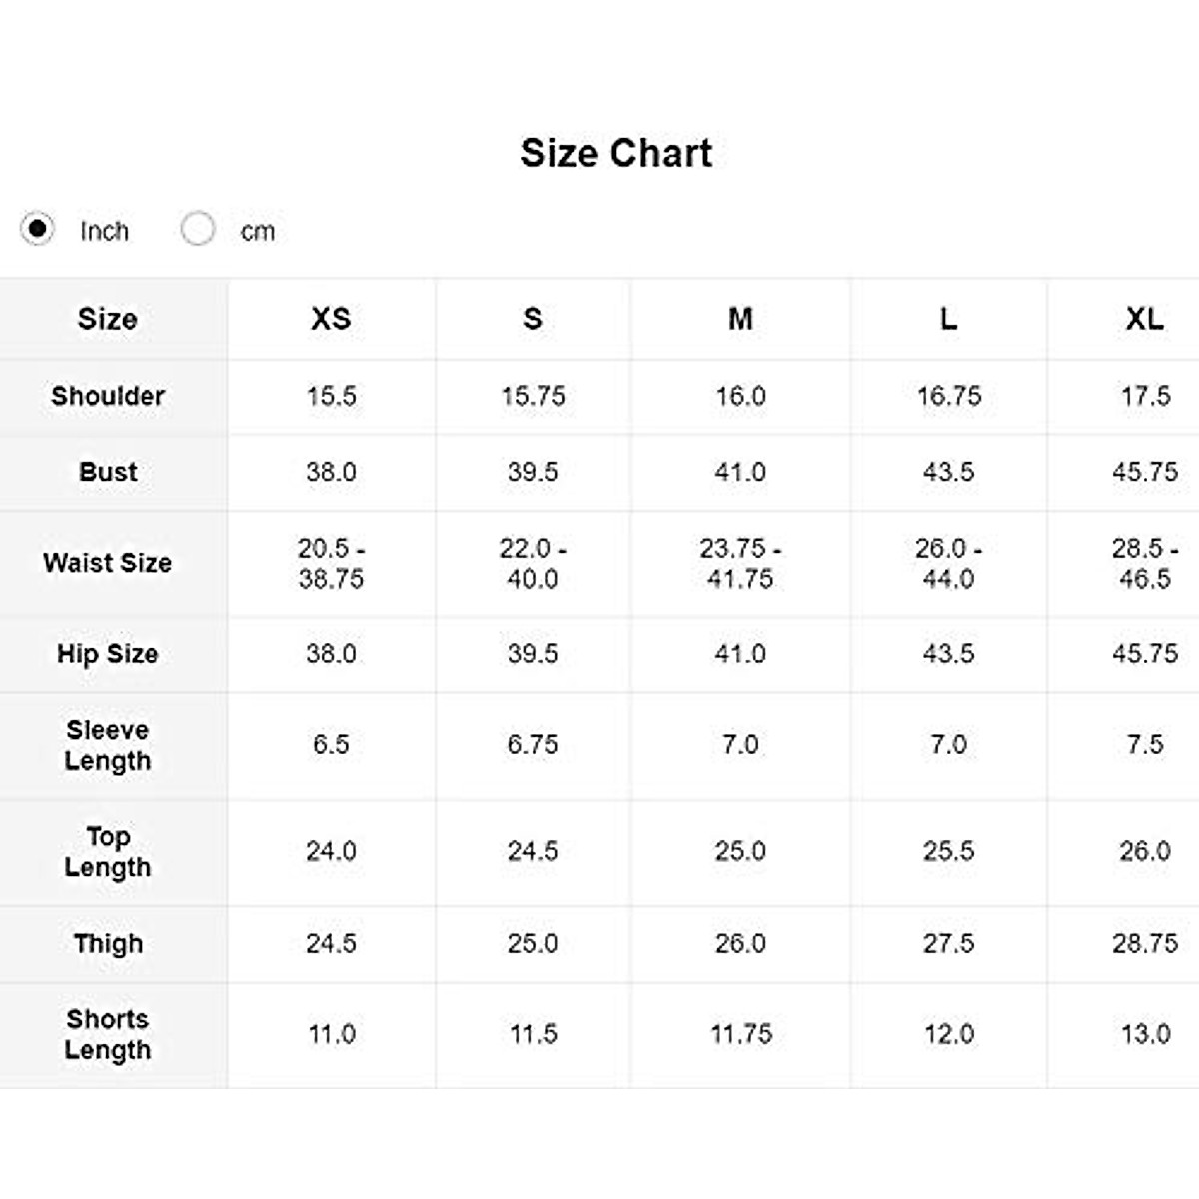Click the M waist value 23.75 - 41.75
This screenshot has width=1199, height=1199.
pos(740,564)
